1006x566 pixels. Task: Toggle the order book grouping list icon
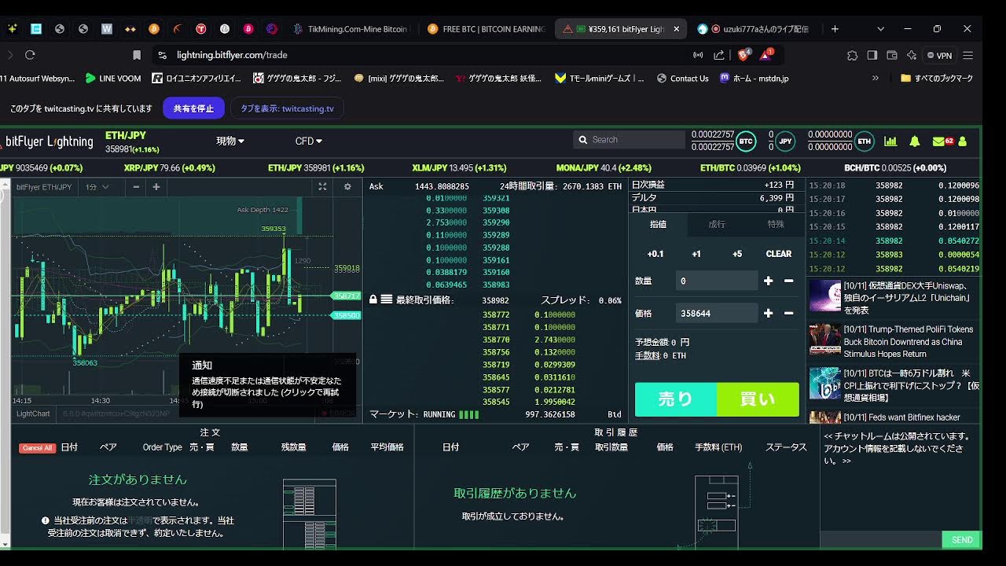click(387, 300)
